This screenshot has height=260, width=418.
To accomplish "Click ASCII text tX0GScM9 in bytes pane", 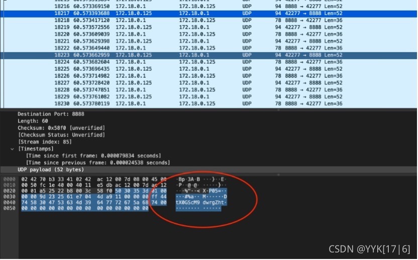I will tap(187, 202).
